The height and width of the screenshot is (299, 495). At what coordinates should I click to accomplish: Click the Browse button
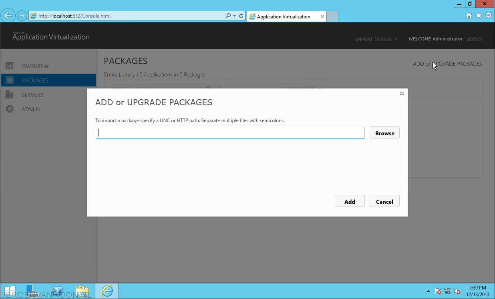point(384,133)
